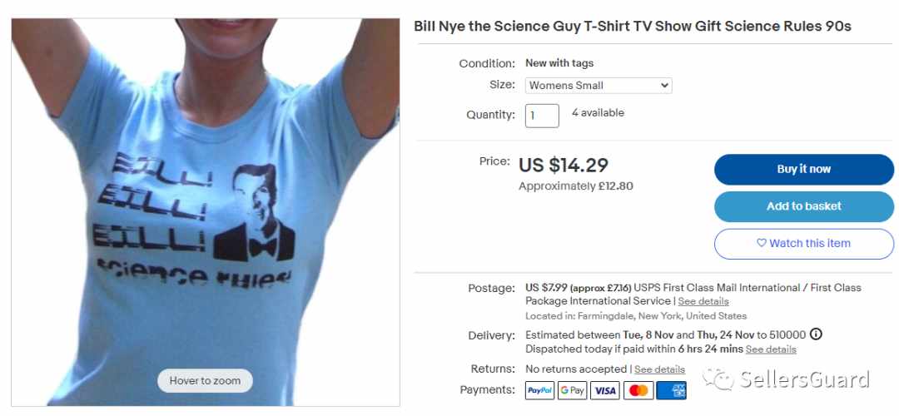Click the VISA payment icon
The width and height of the screenshot is (899, 416).
(605, 390)
